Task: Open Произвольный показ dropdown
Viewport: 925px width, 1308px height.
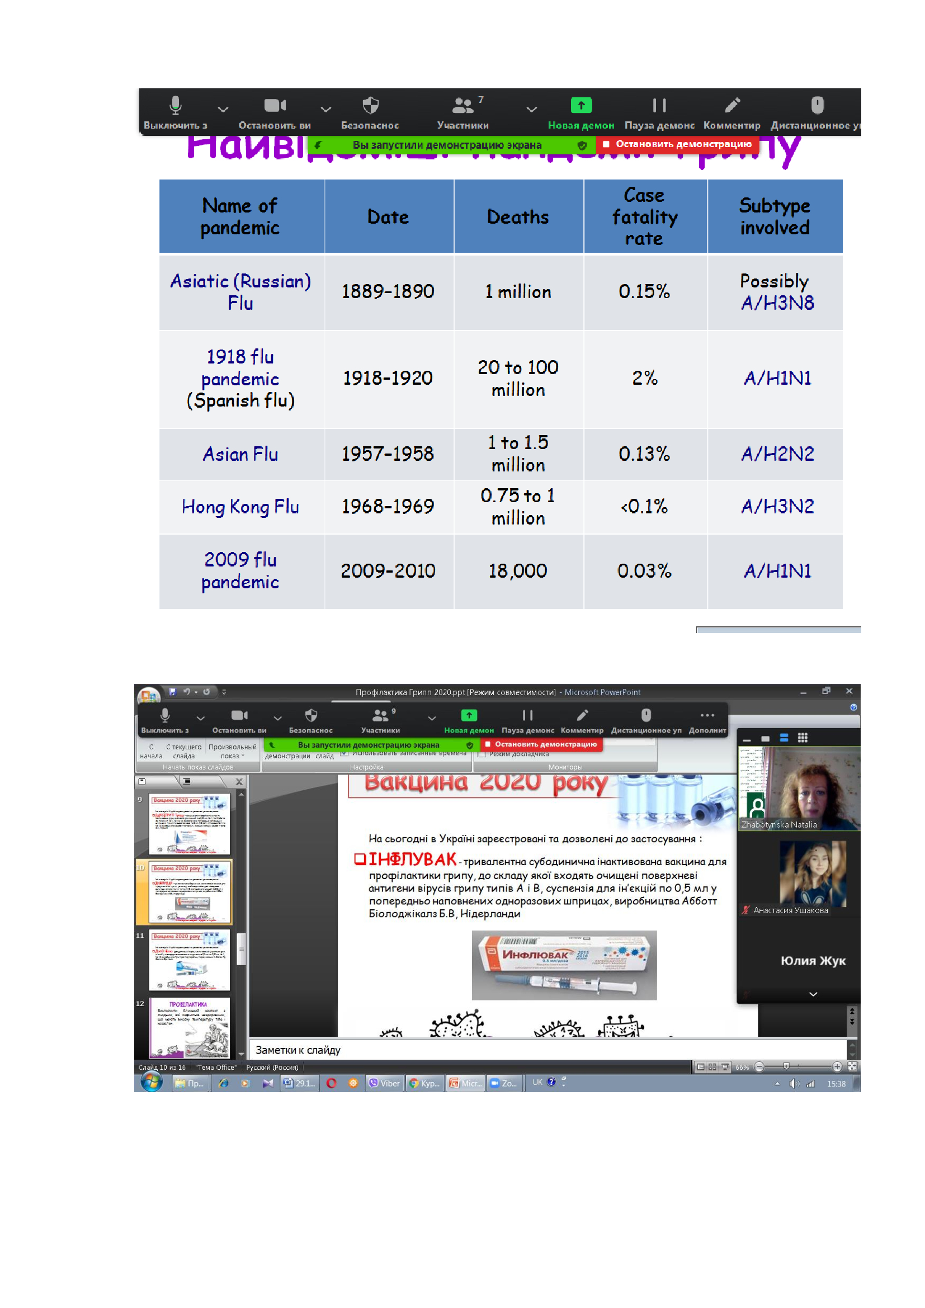Action: (233, 752)
